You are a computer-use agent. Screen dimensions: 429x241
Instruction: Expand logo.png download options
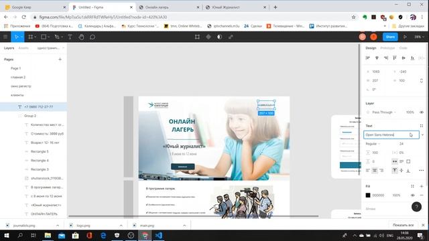[121, 226]
